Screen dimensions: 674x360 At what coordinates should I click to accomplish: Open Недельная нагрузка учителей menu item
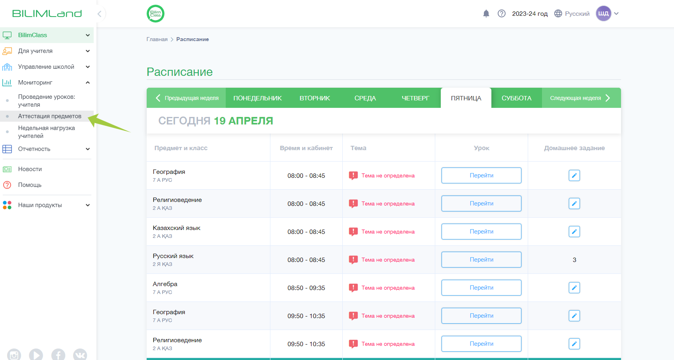click(47, 132)
